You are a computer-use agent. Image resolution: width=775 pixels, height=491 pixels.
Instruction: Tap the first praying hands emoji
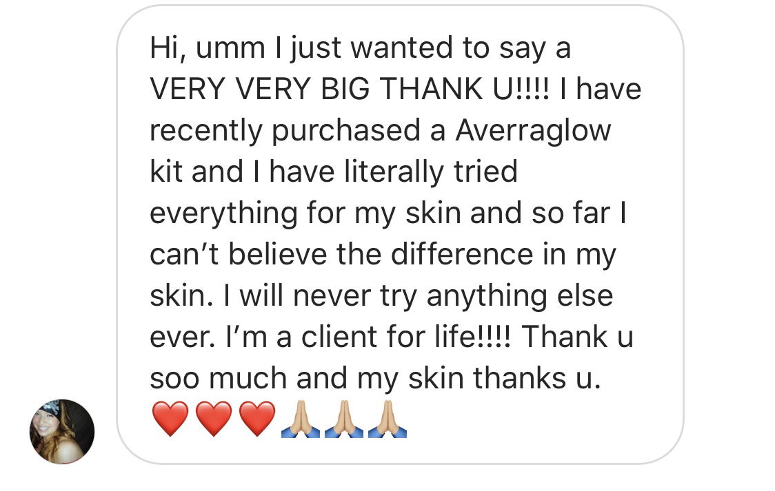pyautogui.click(x=301, y=419)
